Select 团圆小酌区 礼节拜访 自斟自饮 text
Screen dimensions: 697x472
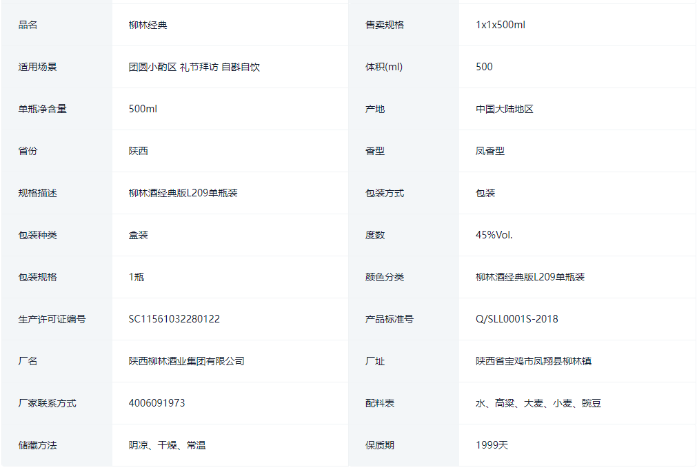(194, 67)
